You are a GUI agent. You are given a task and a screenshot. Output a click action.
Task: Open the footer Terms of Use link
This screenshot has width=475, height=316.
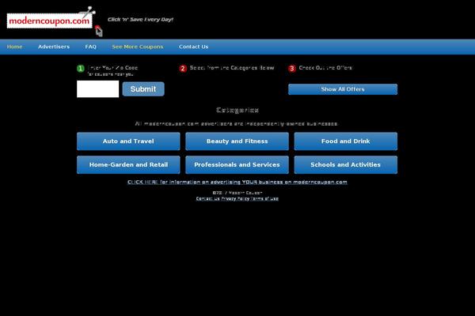264,198
